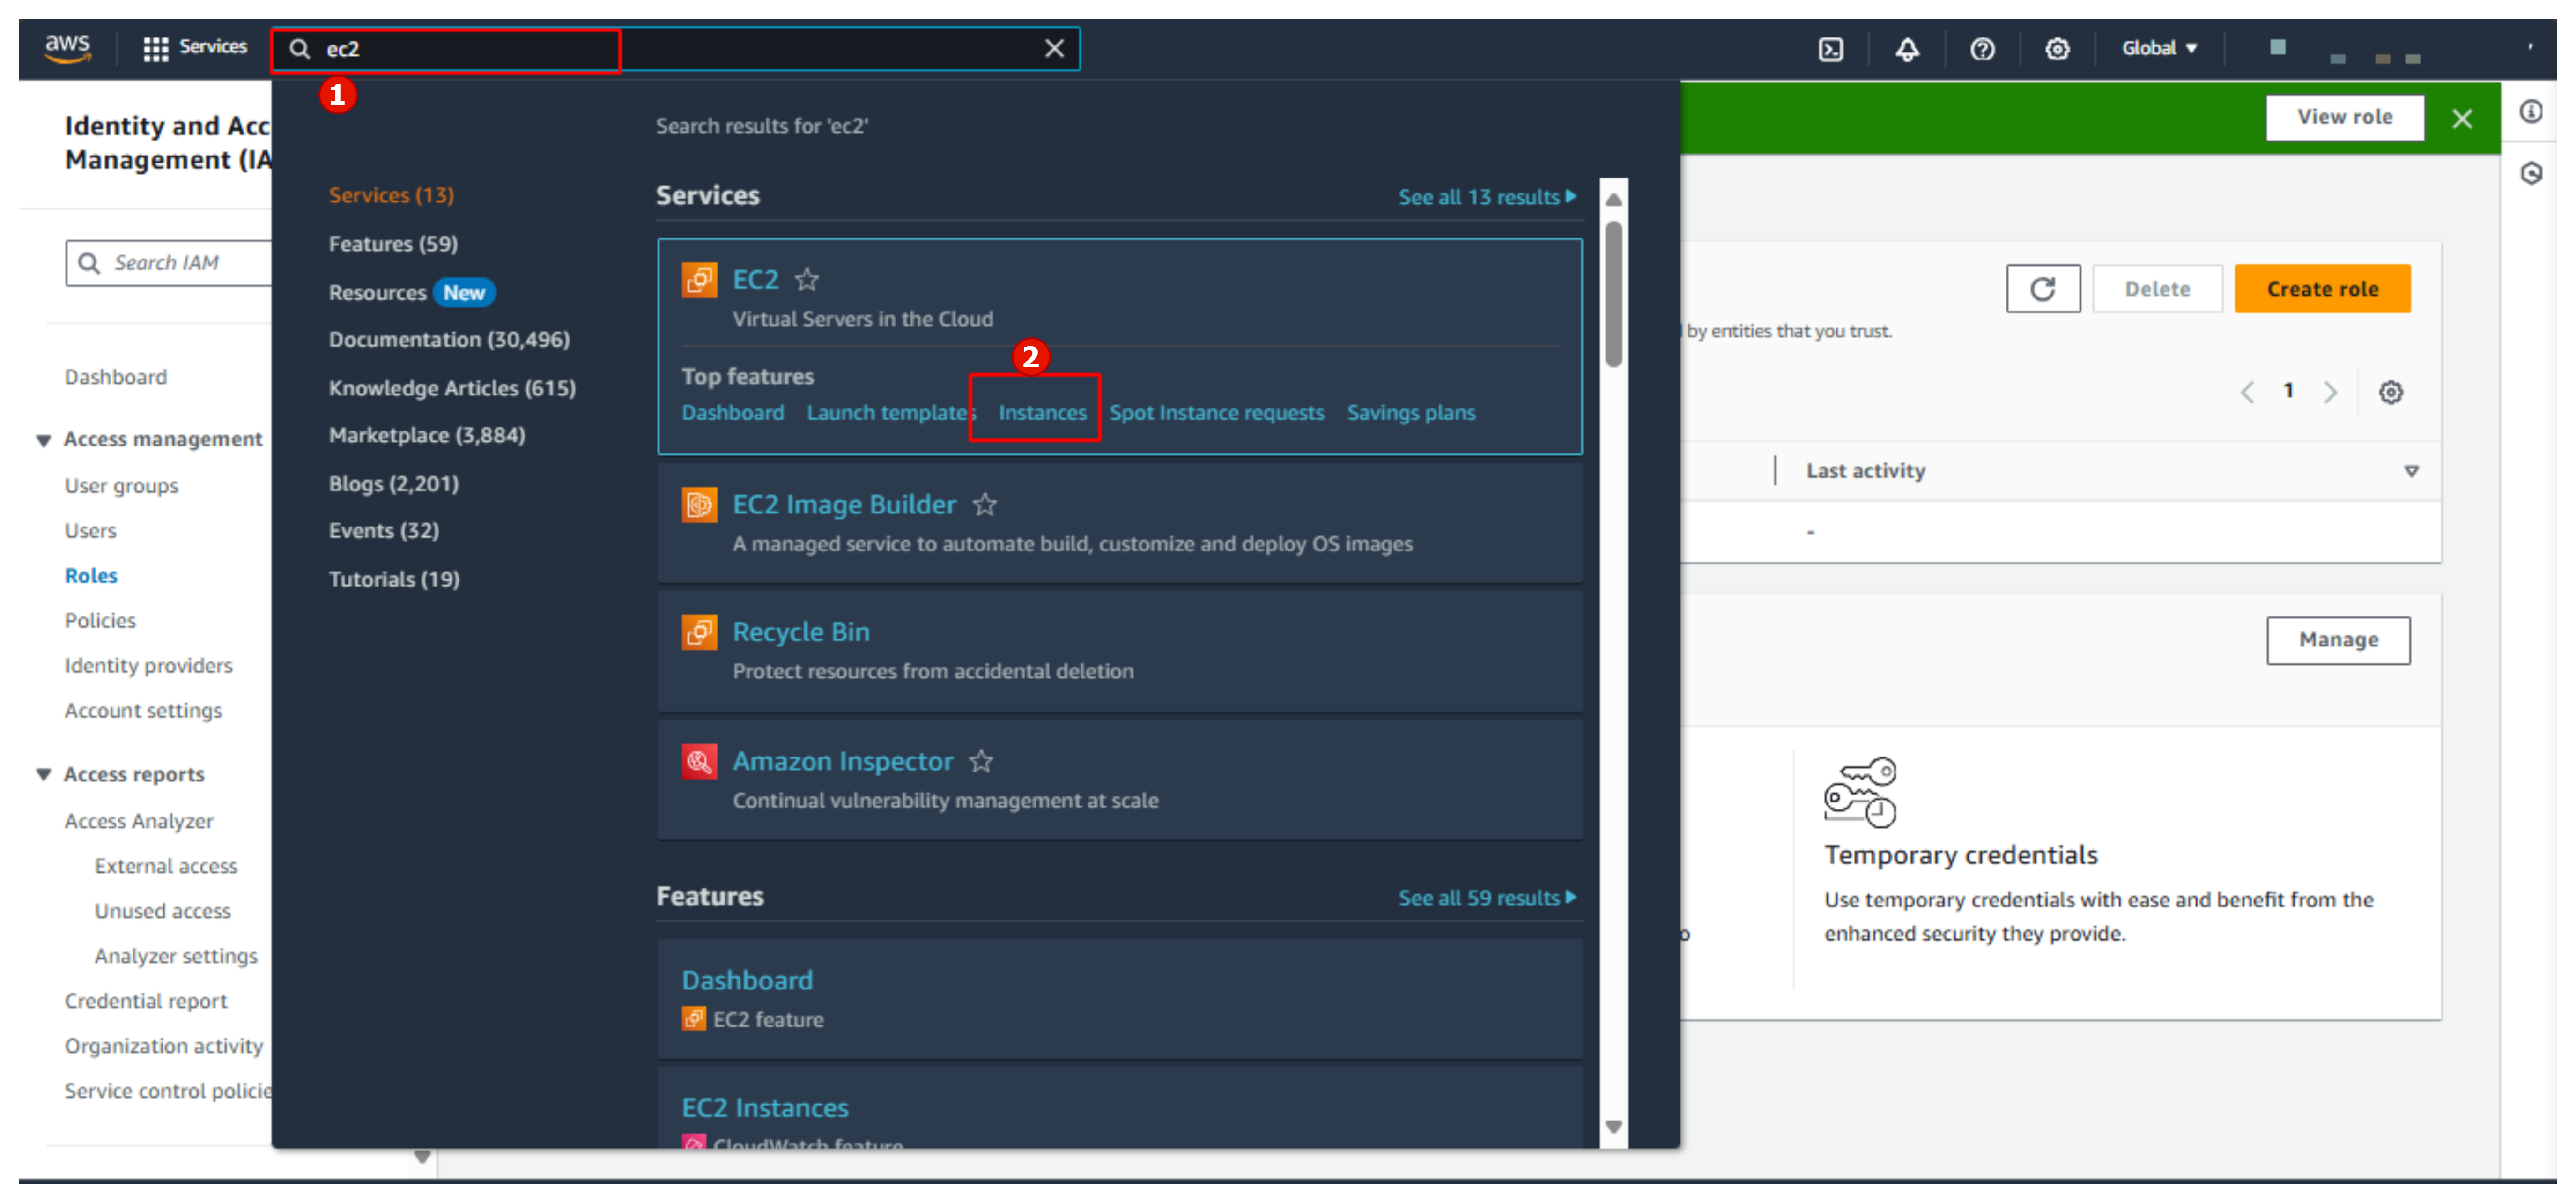Open the notifications bell
Screen dimensions: 2576x1203
click(x=1907, y=49)
